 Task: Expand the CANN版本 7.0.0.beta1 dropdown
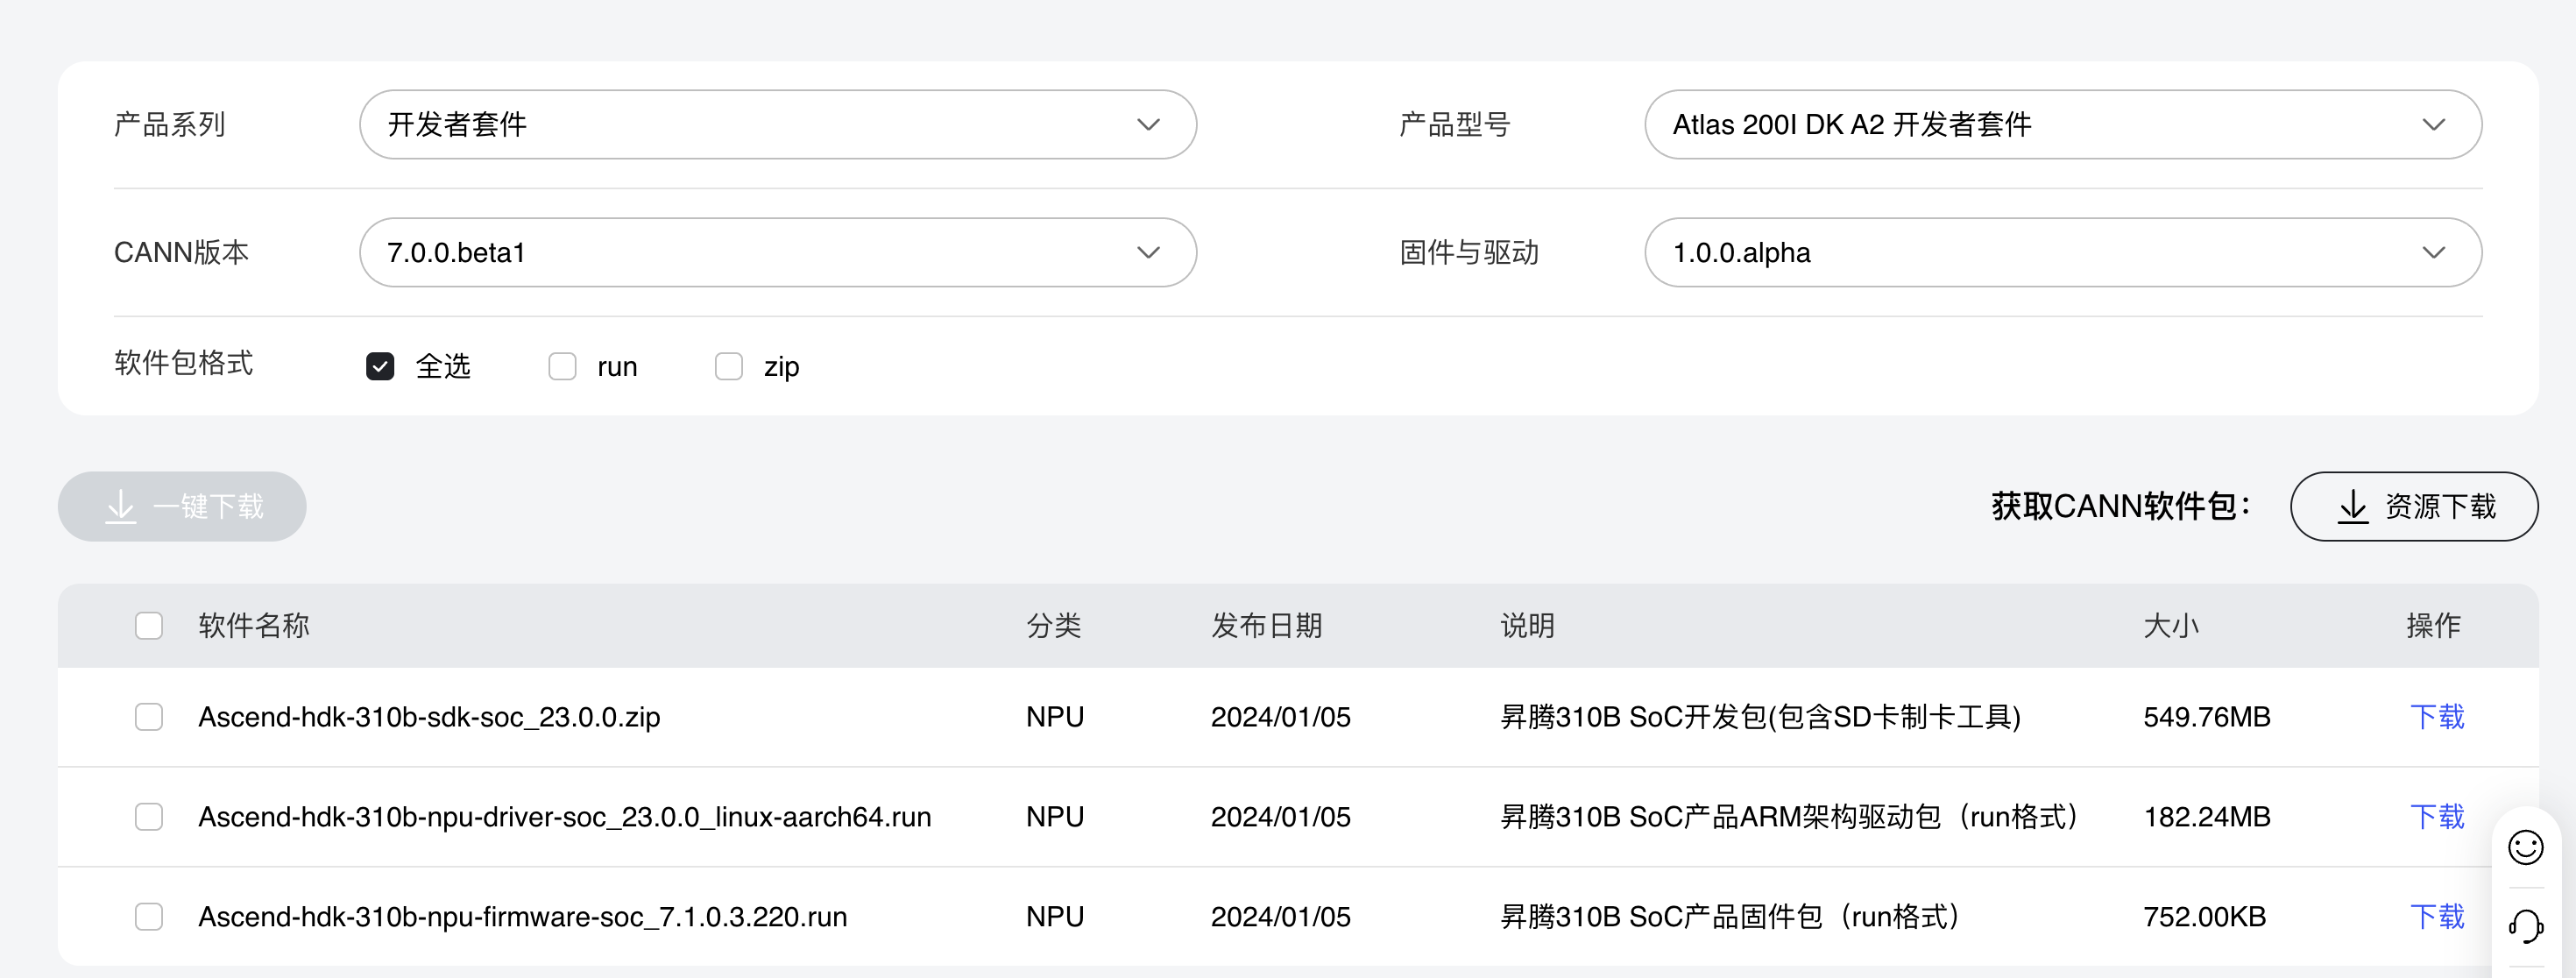click(x=777, y=252)
